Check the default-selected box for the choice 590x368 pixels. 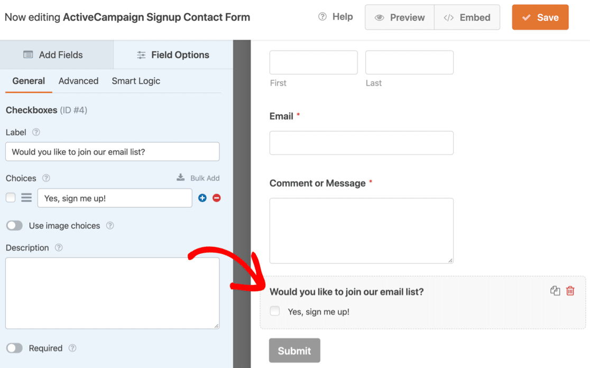click(11, 198)
